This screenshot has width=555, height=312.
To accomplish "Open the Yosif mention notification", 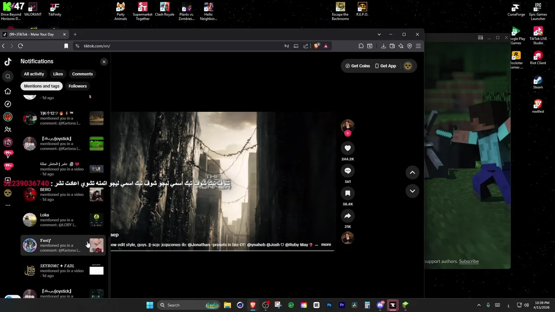I will click(x=63, y=245).
